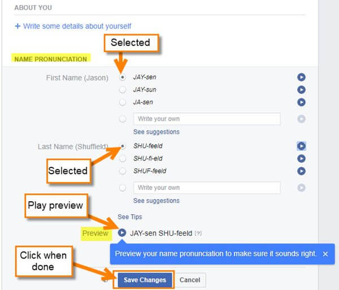This screenshot has height=290, width=339.
Task: Play the SHU-feeld pronunciation audio
Action: [301, 146]
